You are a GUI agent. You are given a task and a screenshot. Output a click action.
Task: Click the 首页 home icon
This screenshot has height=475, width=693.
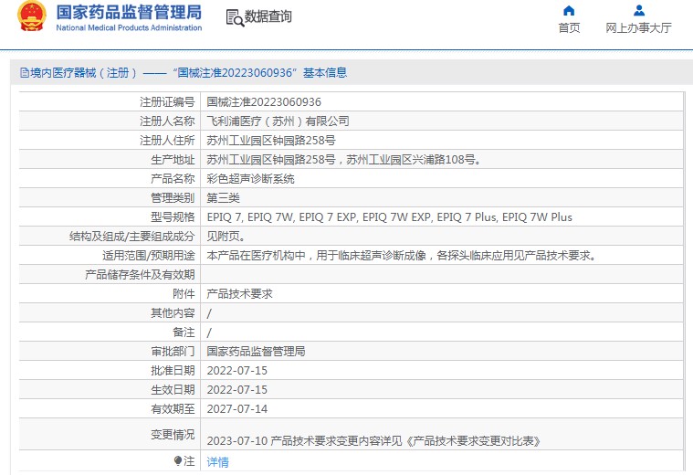click(569, 10)
